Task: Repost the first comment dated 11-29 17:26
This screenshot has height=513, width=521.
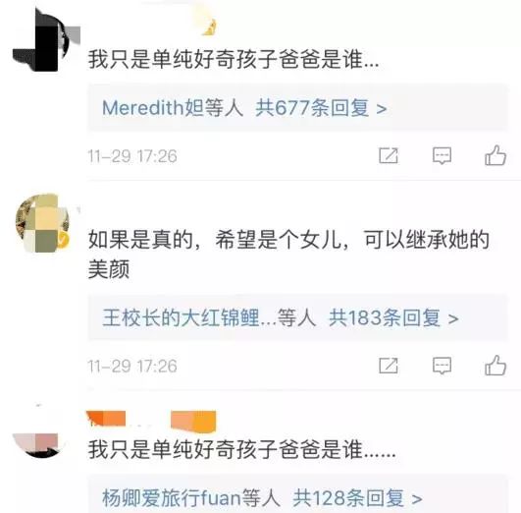Action: (389, 155)
